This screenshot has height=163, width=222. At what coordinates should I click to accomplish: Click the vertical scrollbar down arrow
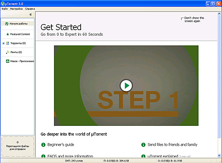pyautogui.click(x=219, y=156)
